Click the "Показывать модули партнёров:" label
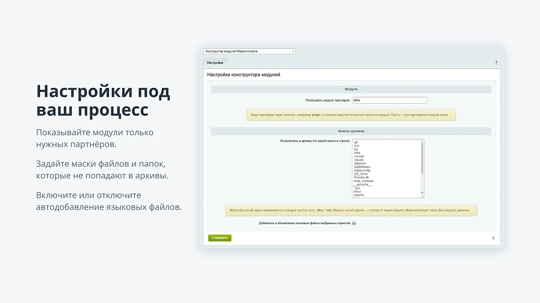 pyautogui.click(x=327, y=100)
